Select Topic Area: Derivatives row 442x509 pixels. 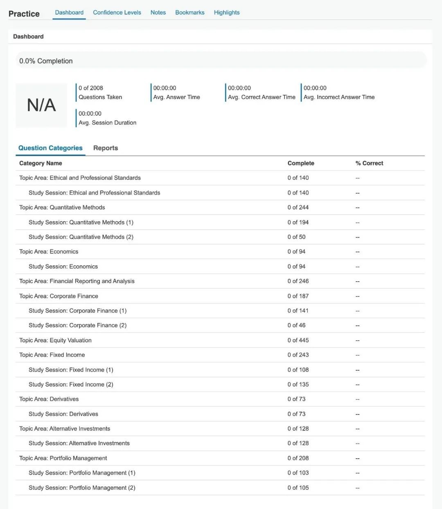click(49, 399)
